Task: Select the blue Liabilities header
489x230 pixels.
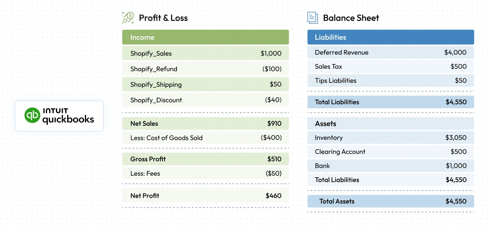Action: click(390, 37)
